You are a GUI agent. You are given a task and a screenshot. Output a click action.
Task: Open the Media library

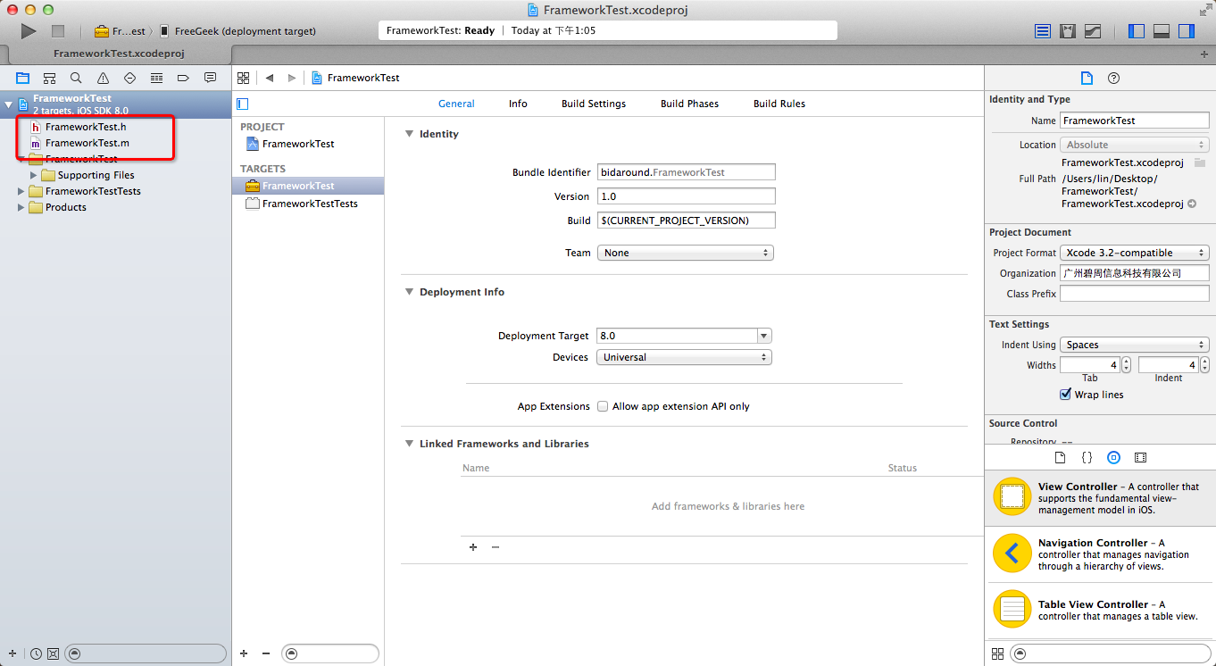1140,457
